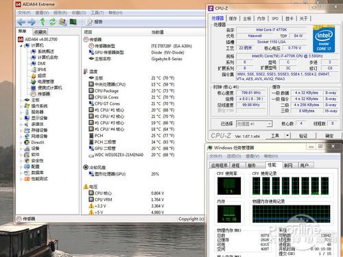Select 便携式计算机 tree entry
This screenshot has width=343, height=257.
[50, 88]
